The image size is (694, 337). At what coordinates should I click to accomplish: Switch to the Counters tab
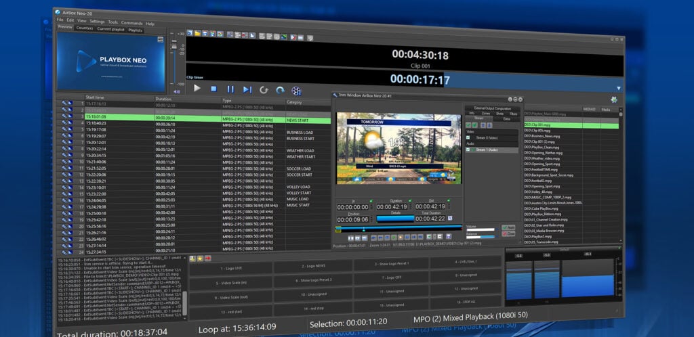(x=85, y=28)
